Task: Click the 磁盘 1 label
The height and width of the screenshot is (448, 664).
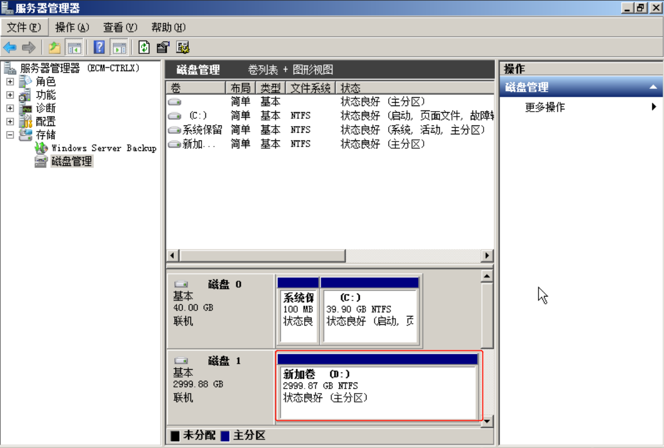Action: pos(225,361)
